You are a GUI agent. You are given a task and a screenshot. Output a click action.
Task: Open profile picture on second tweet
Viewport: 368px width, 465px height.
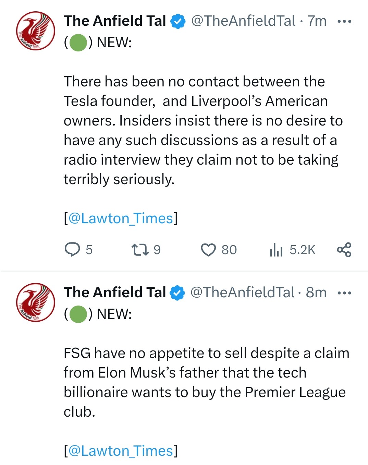[x=36, y=302]
